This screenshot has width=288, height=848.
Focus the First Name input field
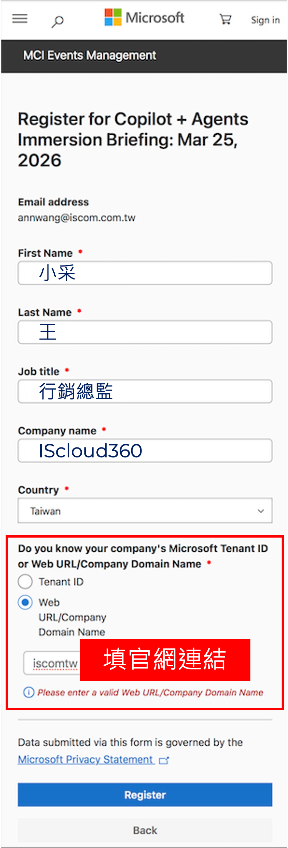click(145, 273)
